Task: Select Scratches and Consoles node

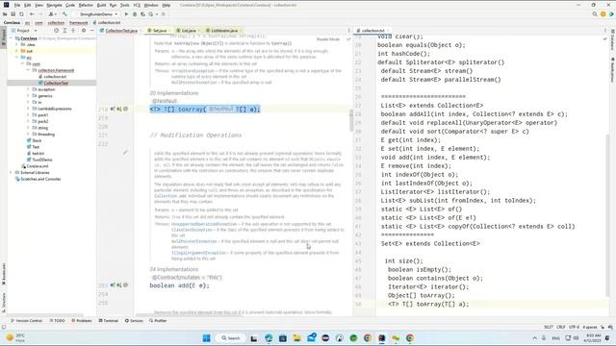Action: (38, 179)
